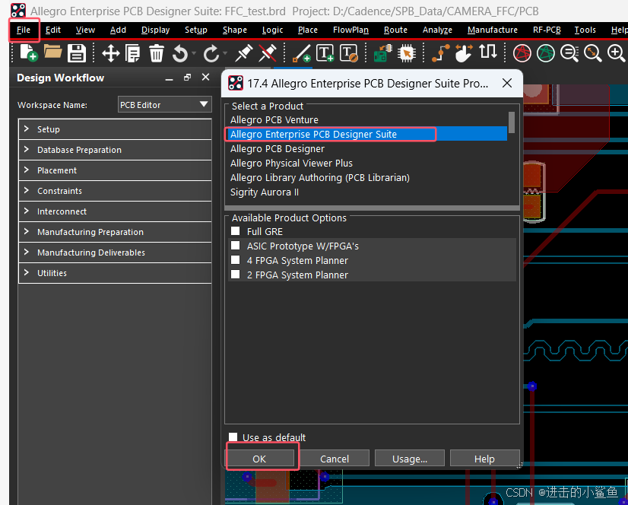628x505 pixels.
Task: Open the undo history dropdown arrow
Action: click(194, 53)
